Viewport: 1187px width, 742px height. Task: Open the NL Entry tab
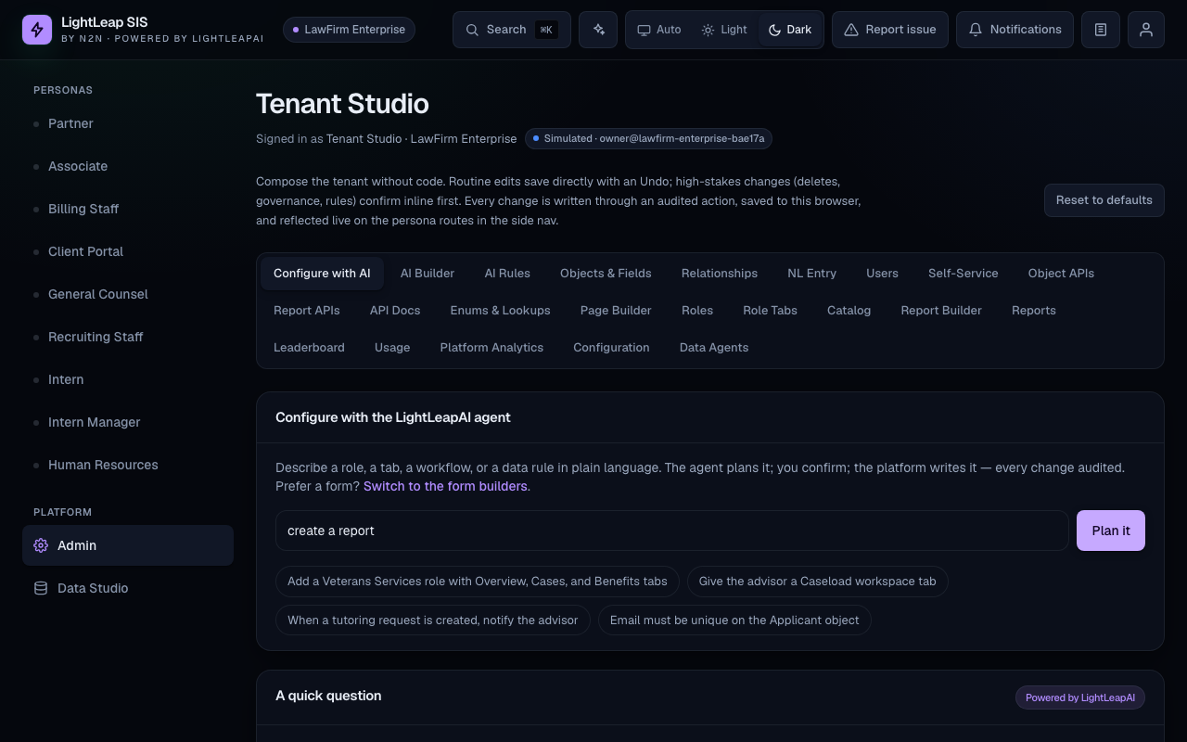(x=811, y=274)
